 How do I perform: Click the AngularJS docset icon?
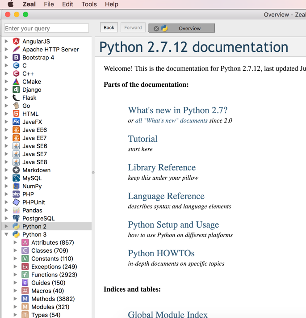point(16,42)
